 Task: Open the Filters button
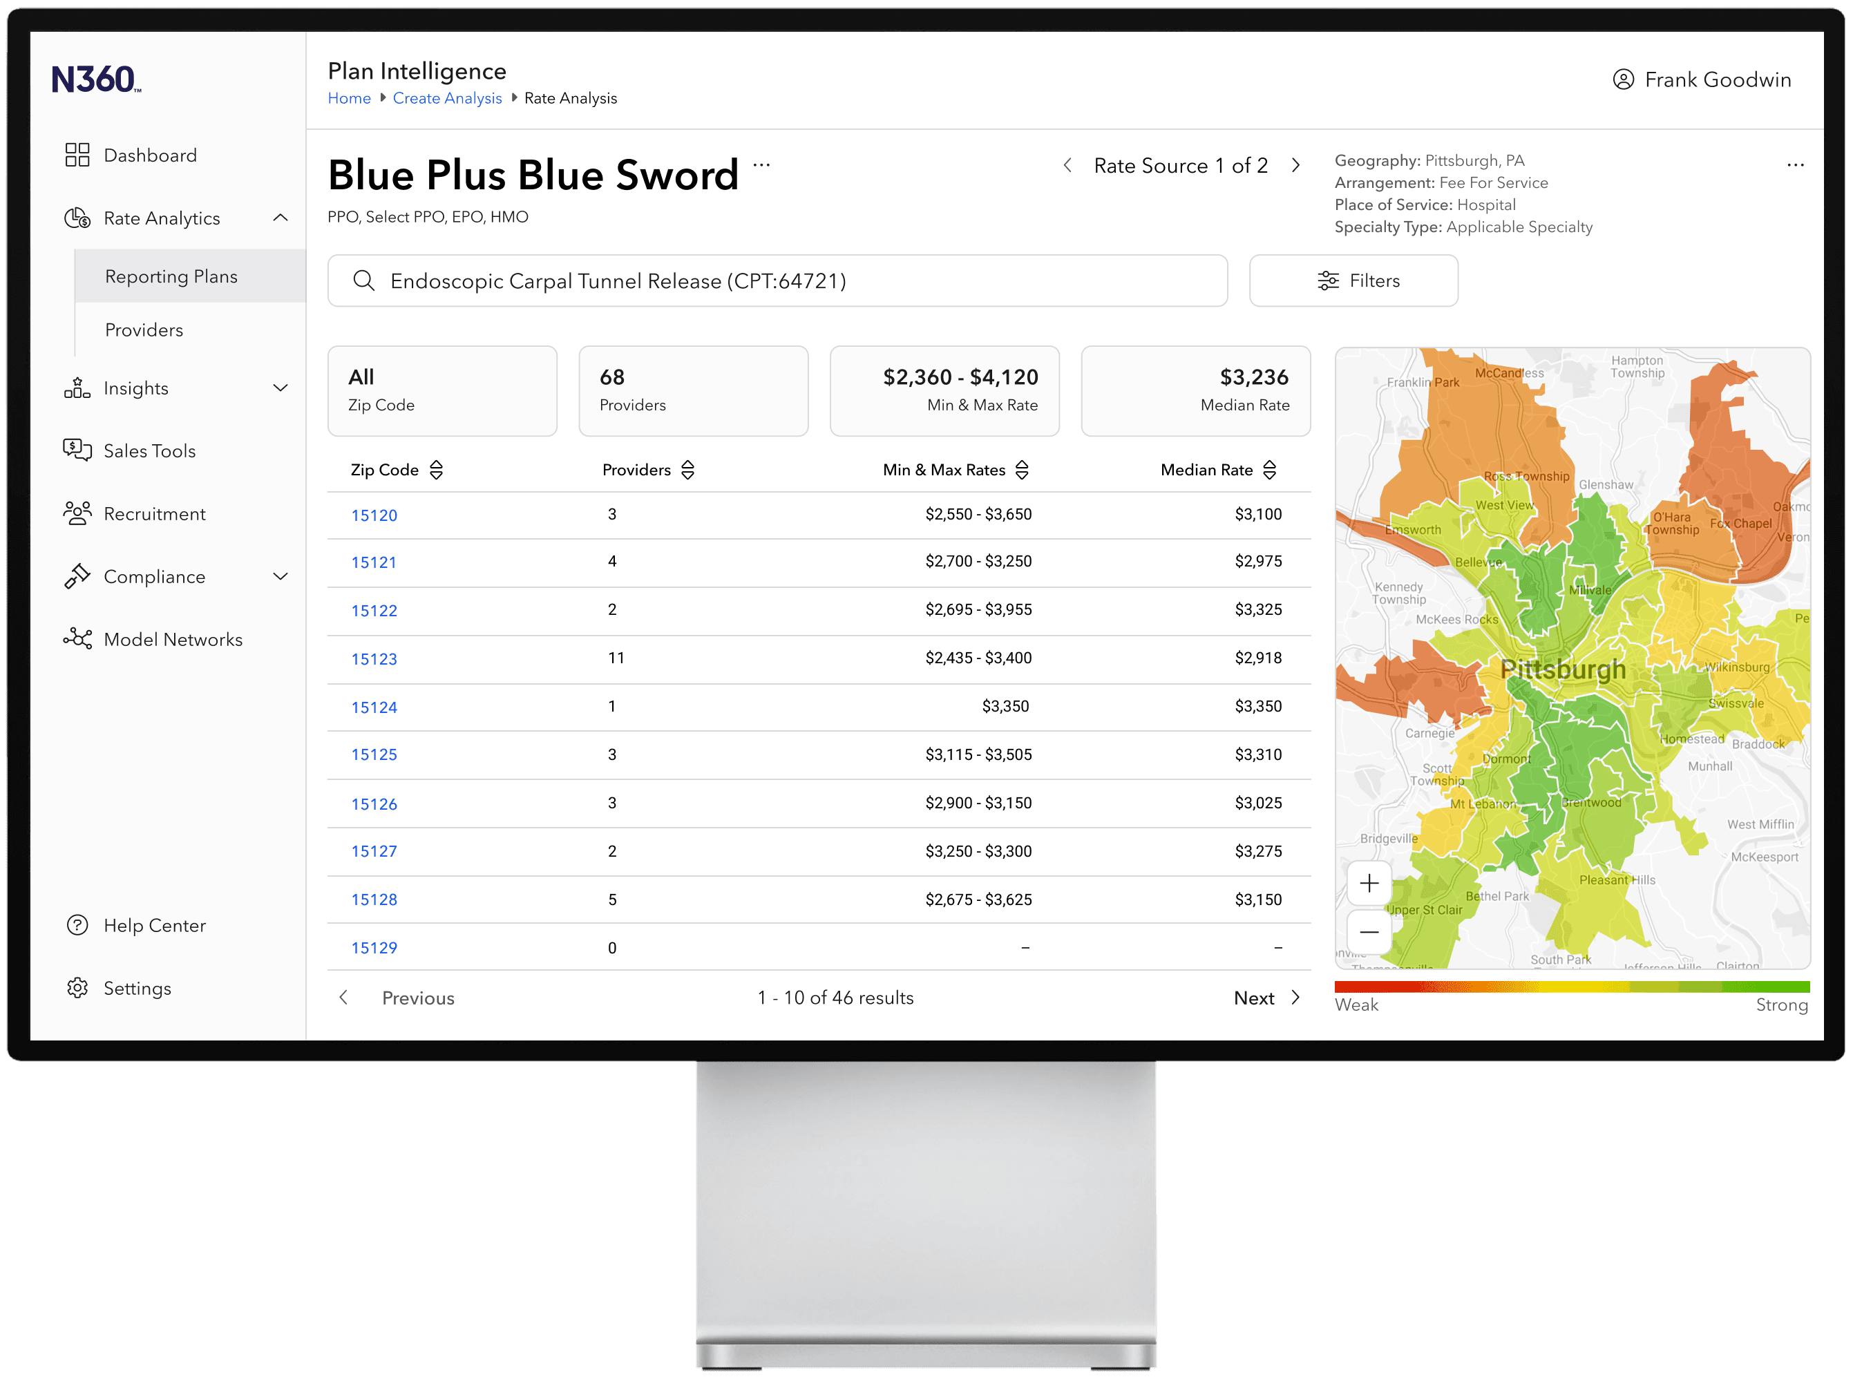pos(1353,280)
